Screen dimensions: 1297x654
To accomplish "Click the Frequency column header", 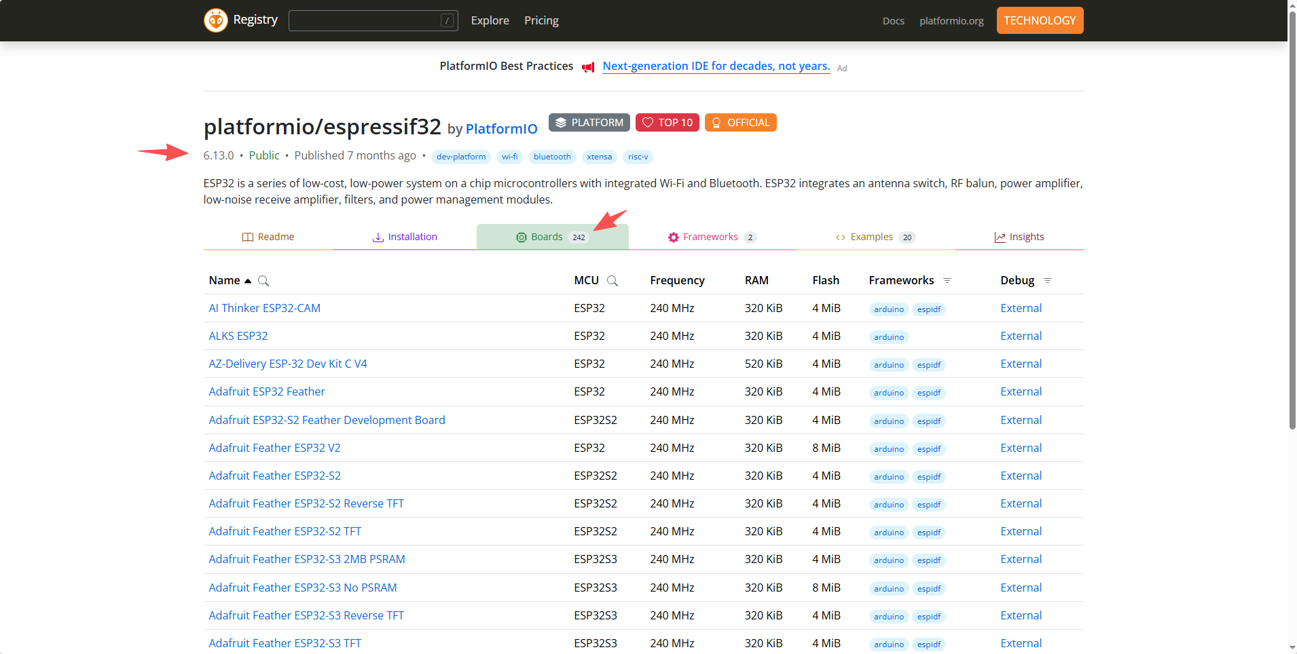I will tap(677, 280).
